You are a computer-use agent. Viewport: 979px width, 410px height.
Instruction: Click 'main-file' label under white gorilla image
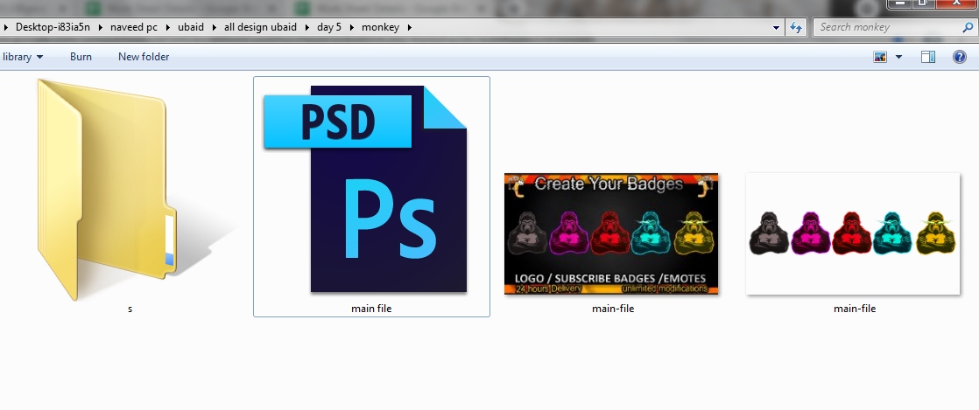[x=855, y=309]
